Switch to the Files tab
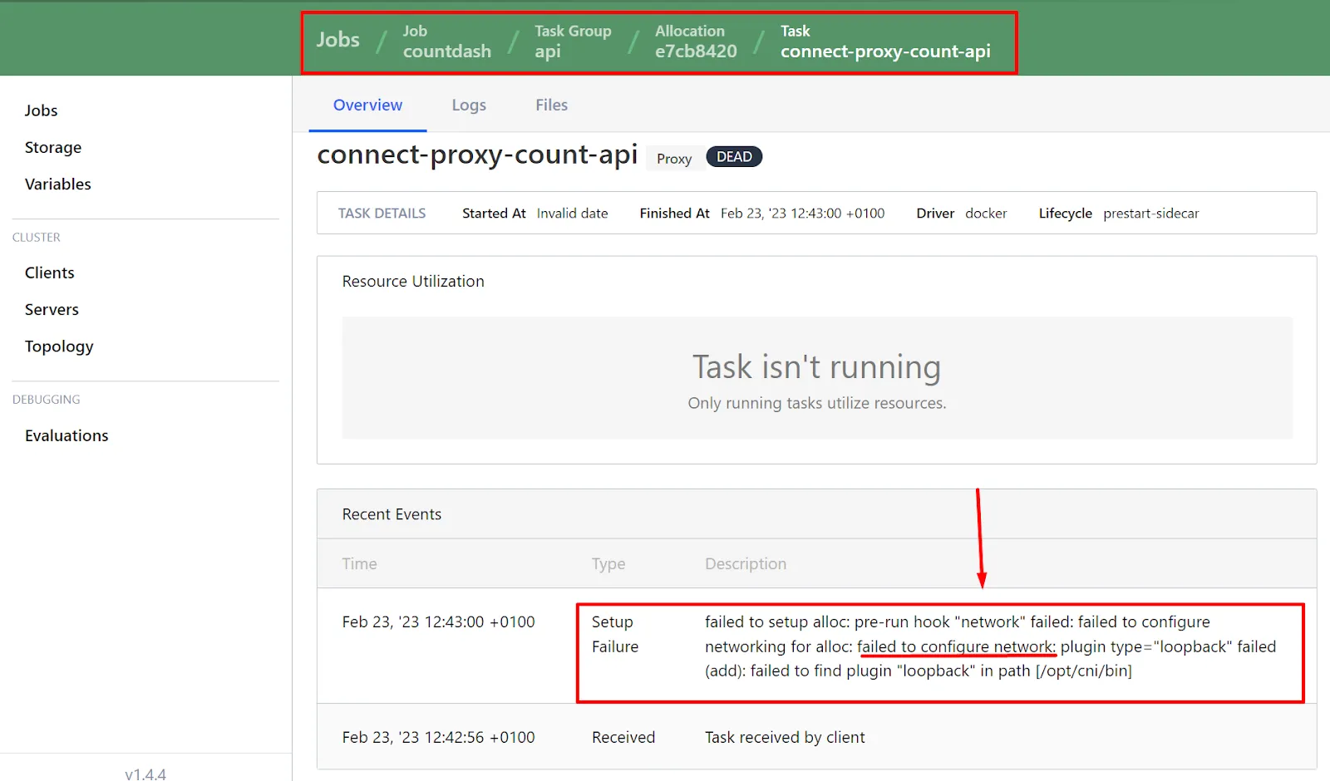The height and width of the screenshot is (781, 1330). (x=551, y=106)
